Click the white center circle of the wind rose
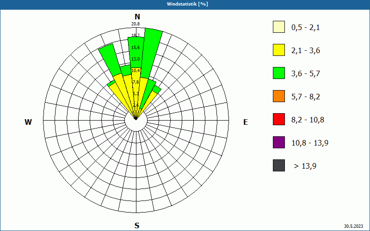The image size is (370, 231). [x=136, y=120]
